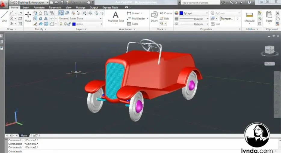
Task: Click the Create block button
Action: [166, 13]
